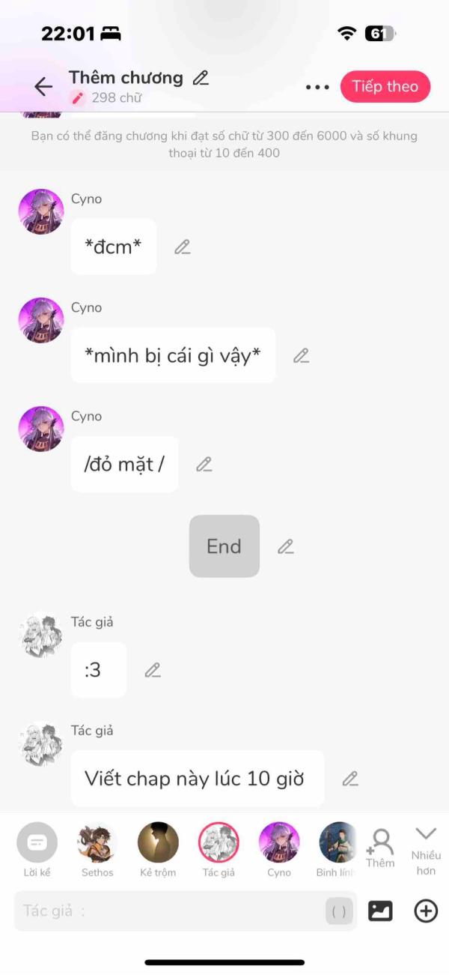Edit the /đỏ mặt/ message
The image size is (449, 975).
(x=204, y=465)
